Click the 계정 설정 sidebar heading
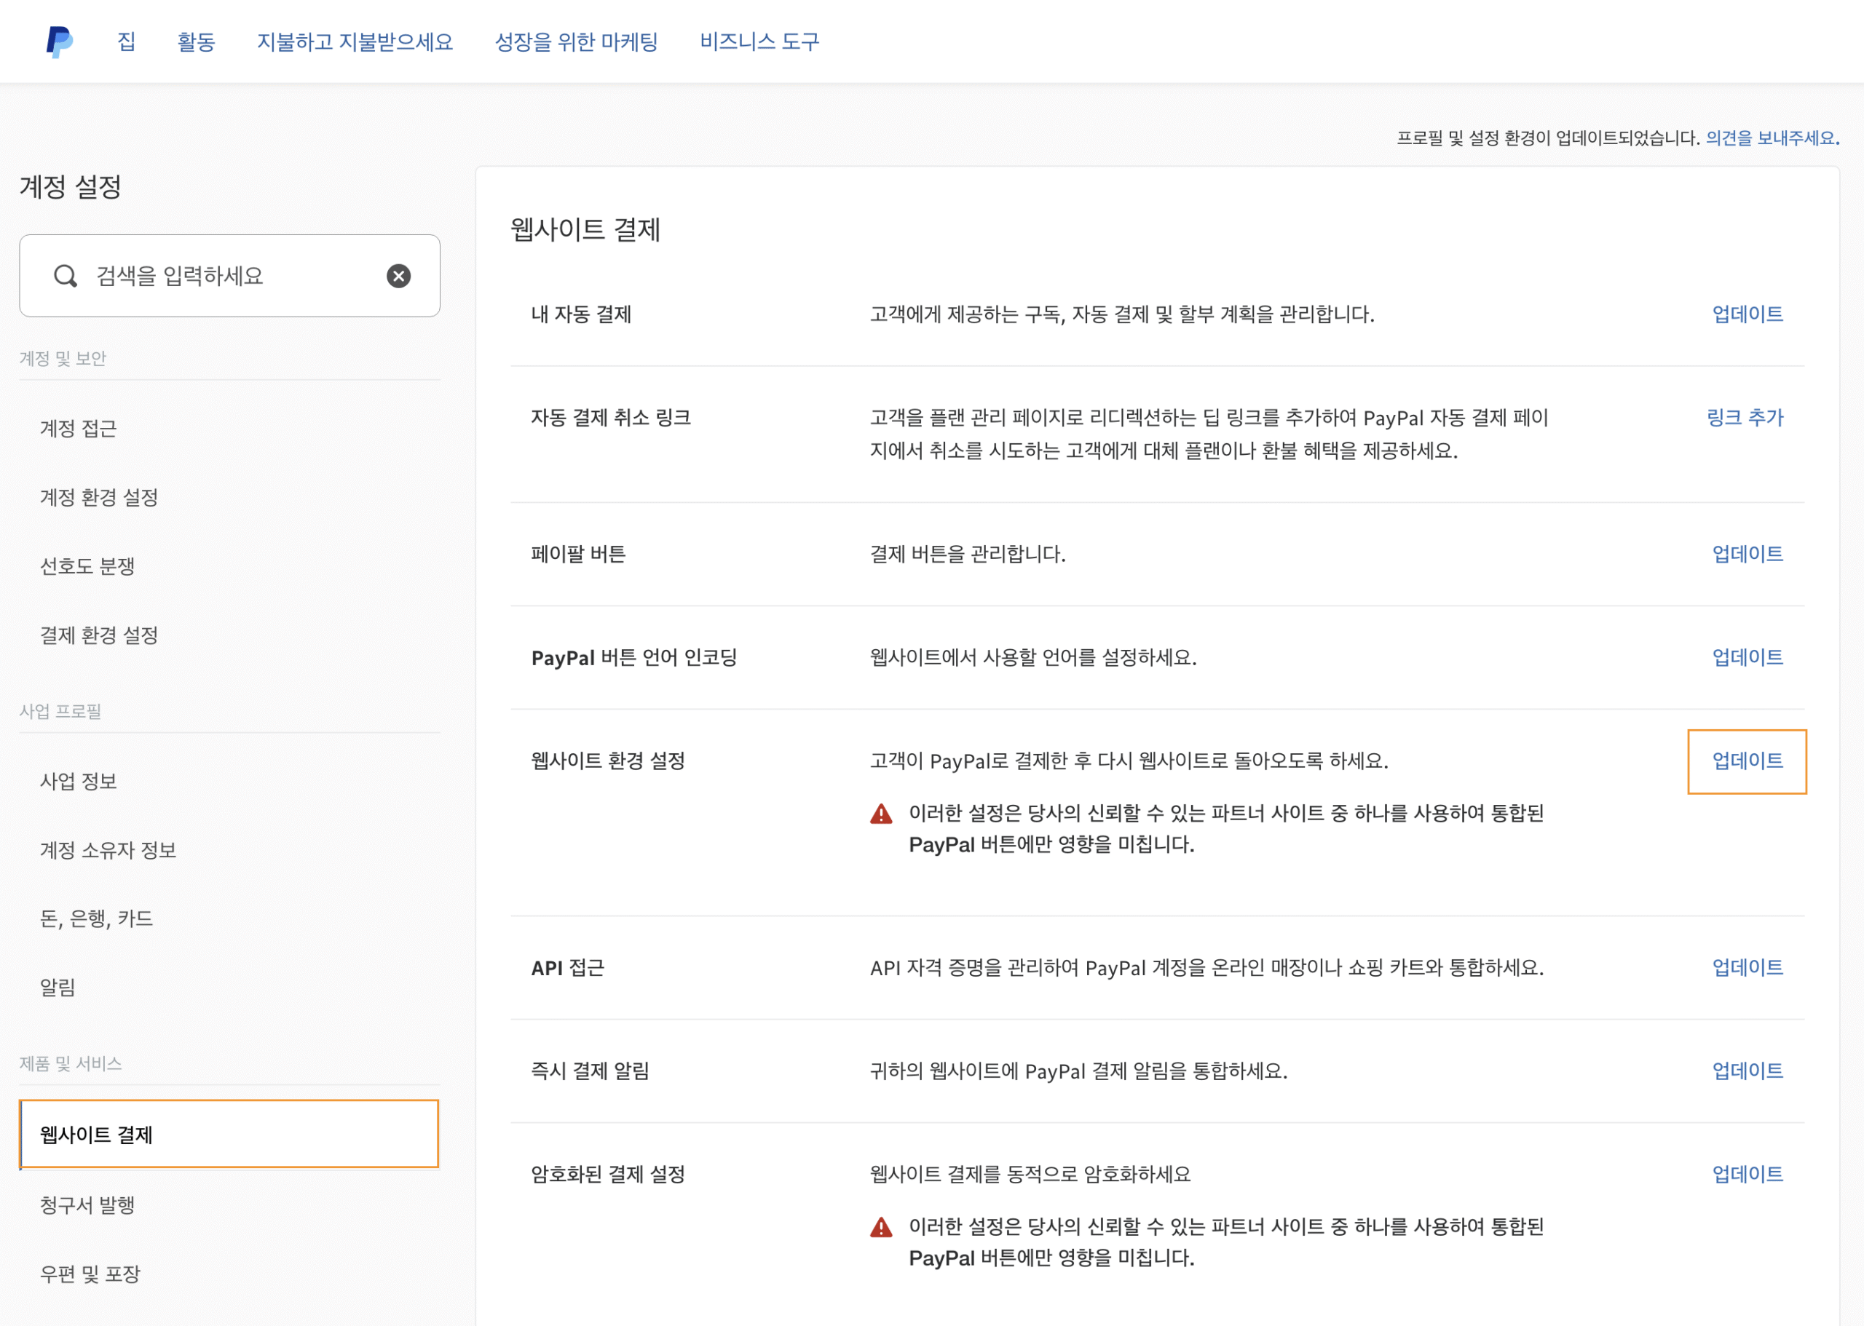 [70, 186]
